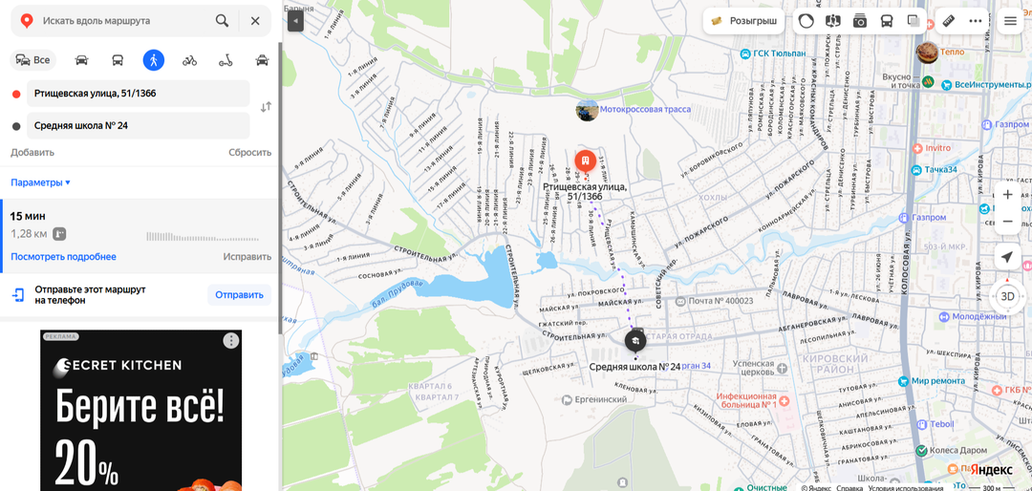Image resolution: width=1032 pixels, height=491 pixels.
Task: Expand the Параметры route options
Action: [40, 182]
